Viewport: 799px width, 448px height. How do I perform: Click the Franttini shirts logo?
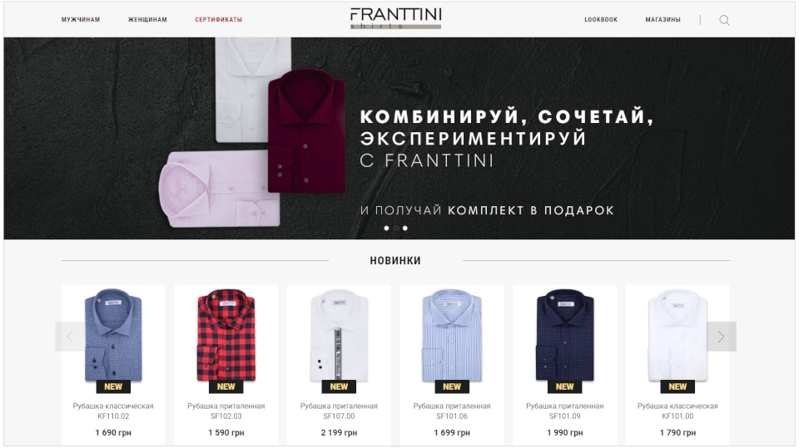[395, 18]
